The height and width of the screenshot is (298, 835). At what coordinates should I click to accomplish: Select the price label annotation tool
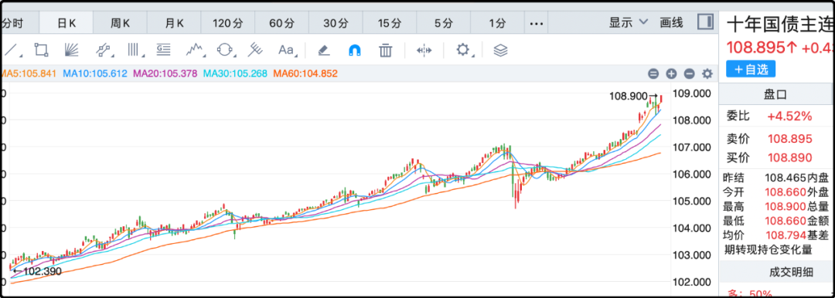(x=163, y=50)
